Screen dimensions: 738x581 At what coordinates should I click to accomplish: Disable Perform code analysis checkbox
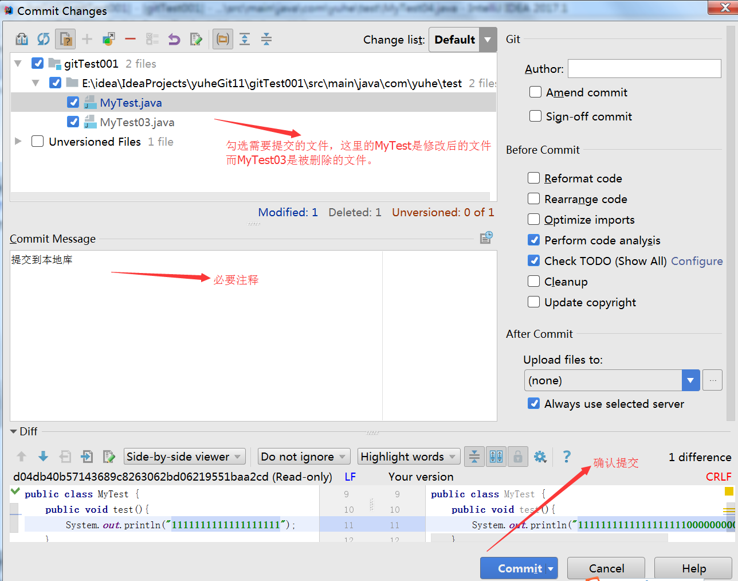[534, 240]
